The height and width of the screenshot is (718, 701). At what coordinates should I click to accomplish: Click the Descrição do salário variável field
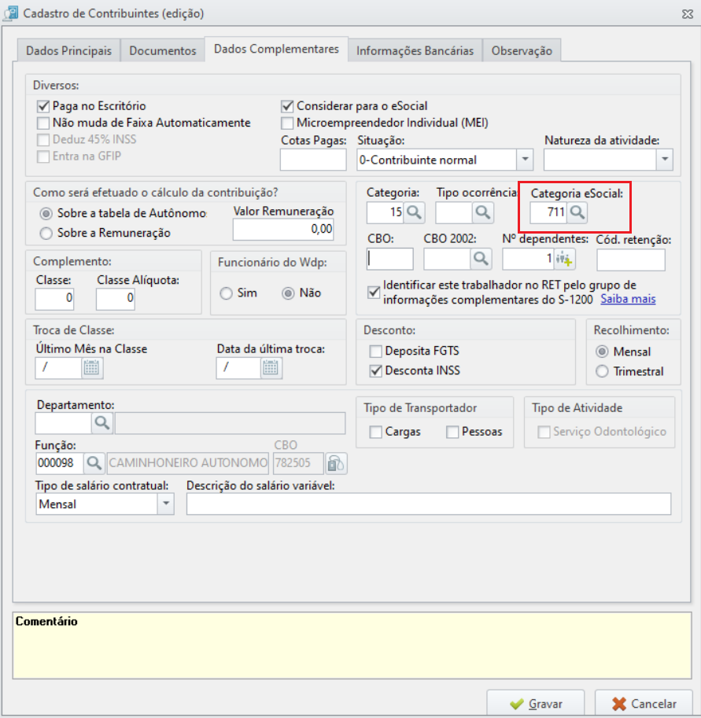coord(429,504)
